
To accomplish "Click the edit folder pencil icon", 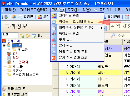I will [28, 36].
